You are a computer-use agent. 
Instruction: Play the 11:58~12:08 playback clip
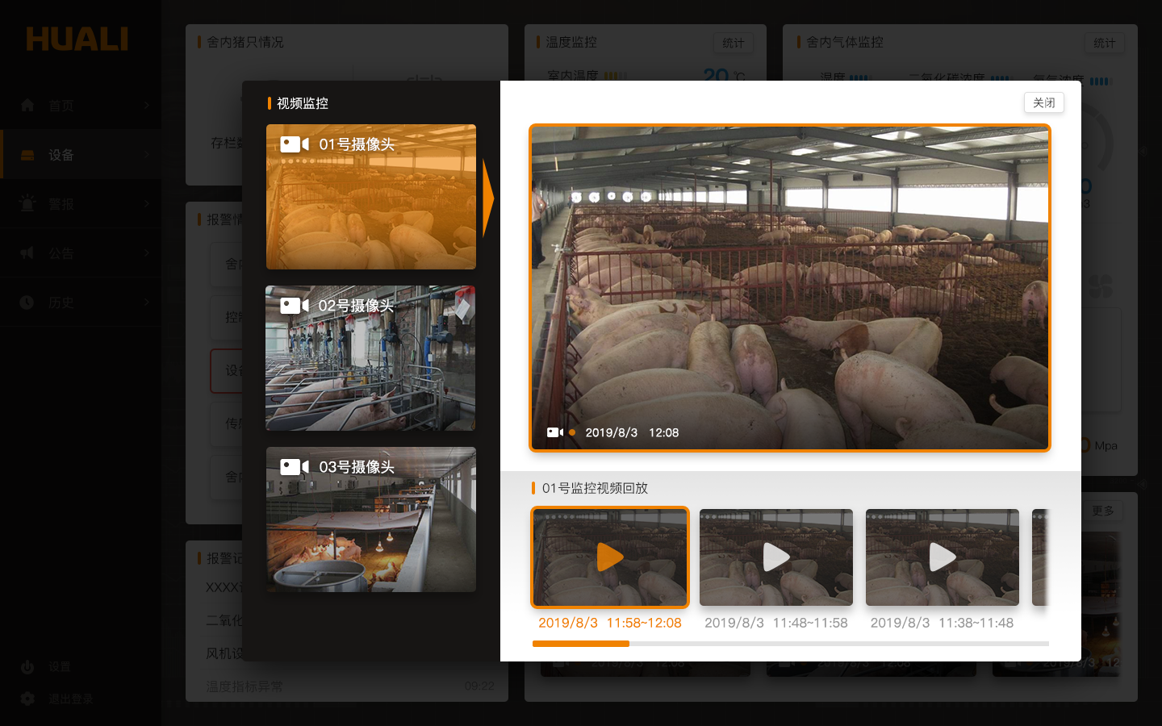pos(610,557)
